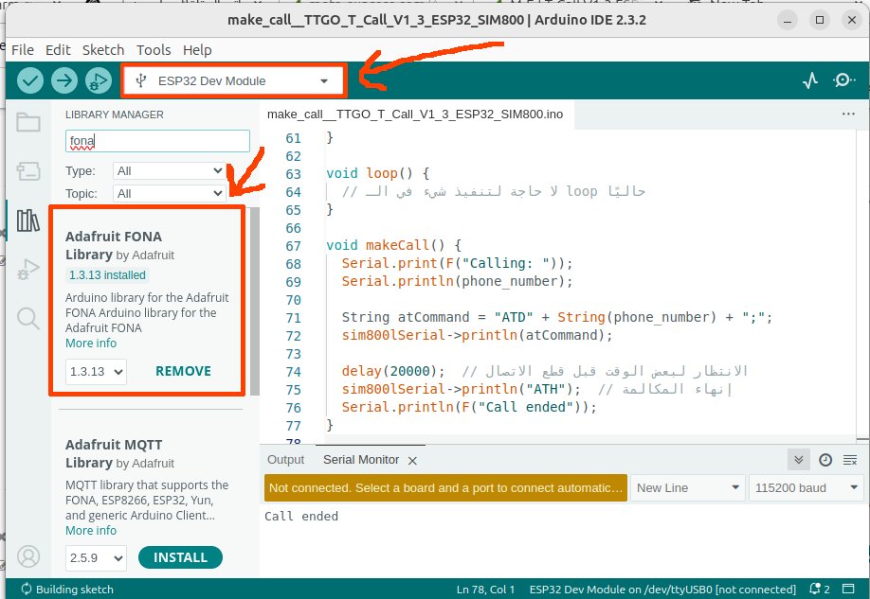Open the Serial Plotter
The image size is (870, 599).
point(810,80)
